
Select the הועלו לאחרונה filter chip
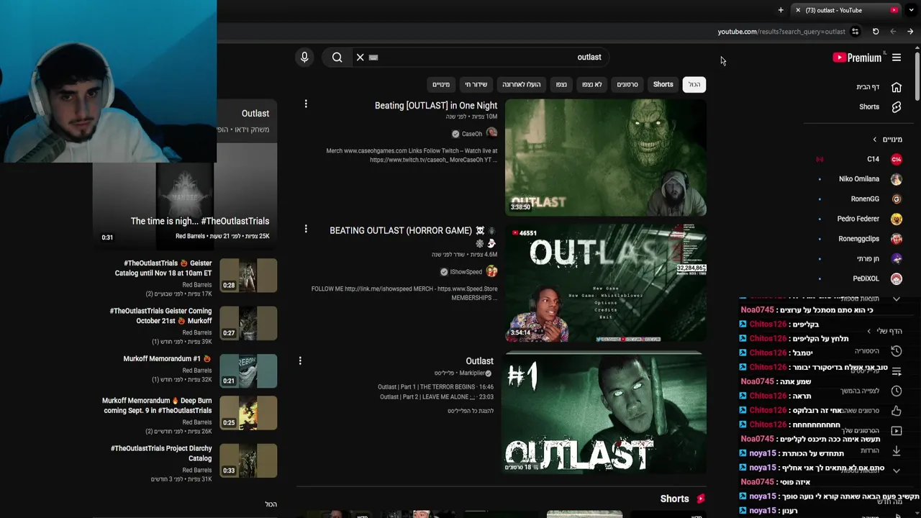[522, 84]
